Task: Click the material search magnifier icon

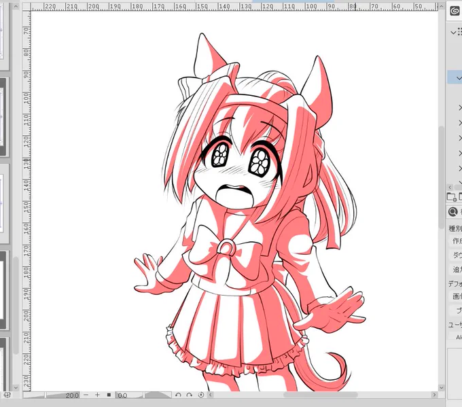Action: click(x=452, y=211)
